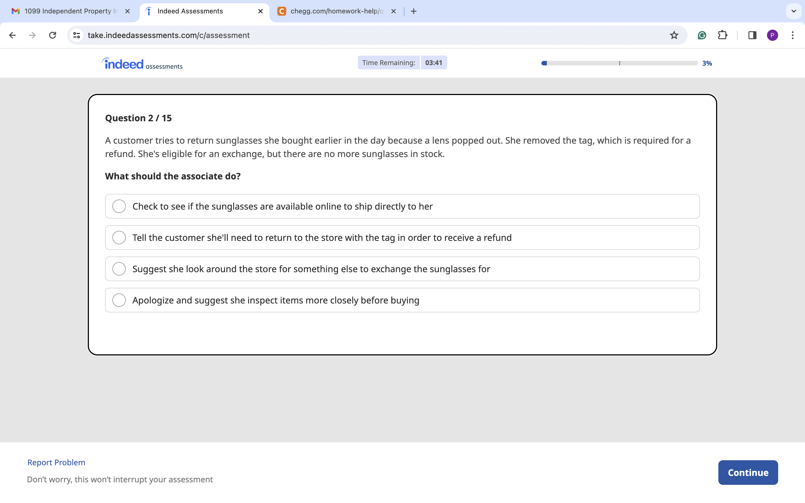Open a new tab with the plus button
The image size is (805, 503).
coord(413,11)
